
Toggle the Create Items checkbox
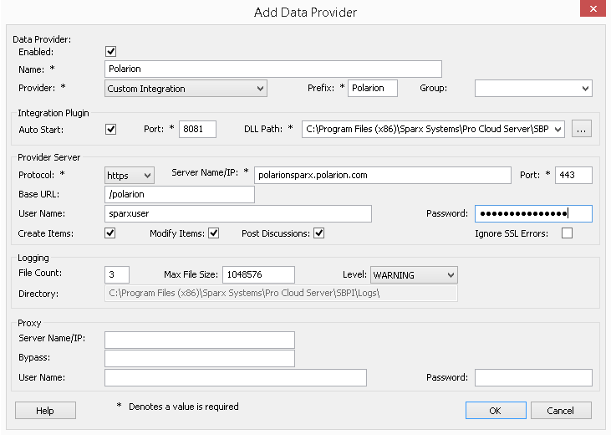pyautogui.click(x=110, y=233)
